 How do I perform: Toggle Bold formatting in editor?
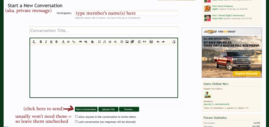click(41, 42)
